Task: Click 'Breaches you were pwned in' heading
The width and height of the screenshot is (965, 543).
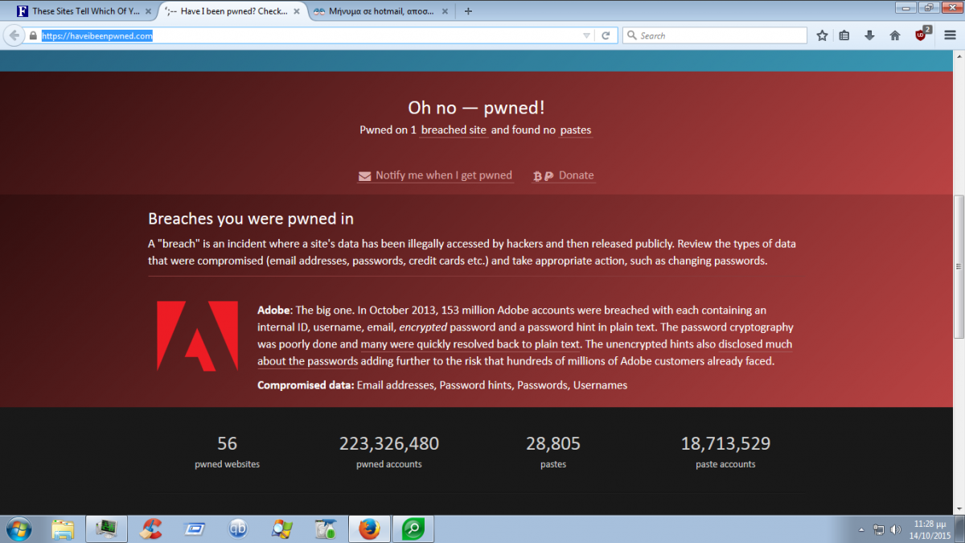Action: coord(251,219)
